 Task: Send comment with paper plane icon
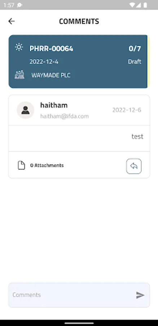tap(140, 295)
